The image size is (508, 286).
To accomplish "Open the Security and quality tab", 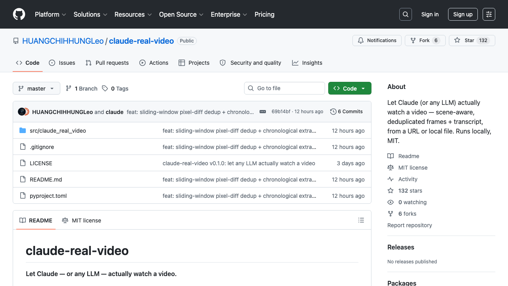I will click(250, 63).
